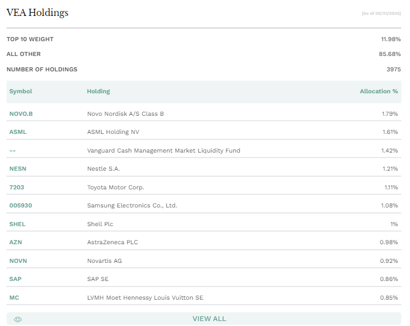The width and height of the screenshot is (410, 326).
Task: Click the 0.98% allocation value
Action: [x=389, y=242]
